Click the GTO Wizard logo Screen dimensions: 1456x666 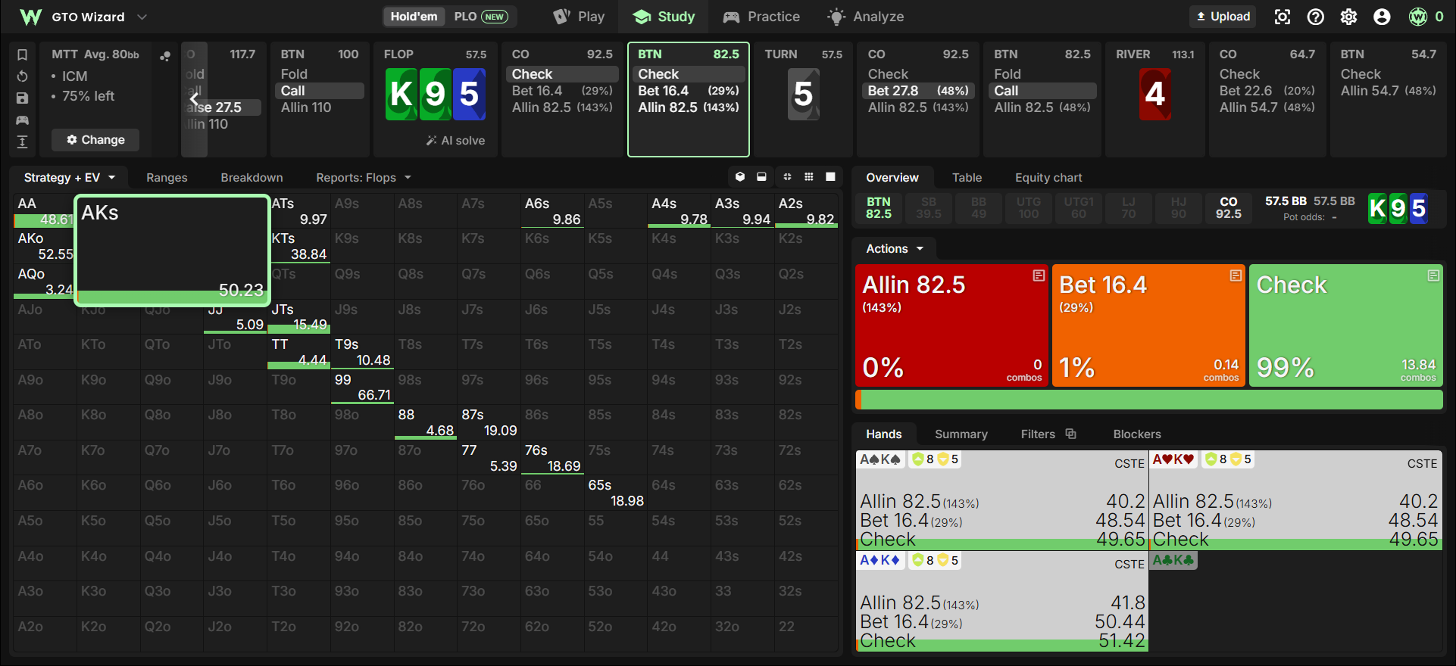coord(30,17)
